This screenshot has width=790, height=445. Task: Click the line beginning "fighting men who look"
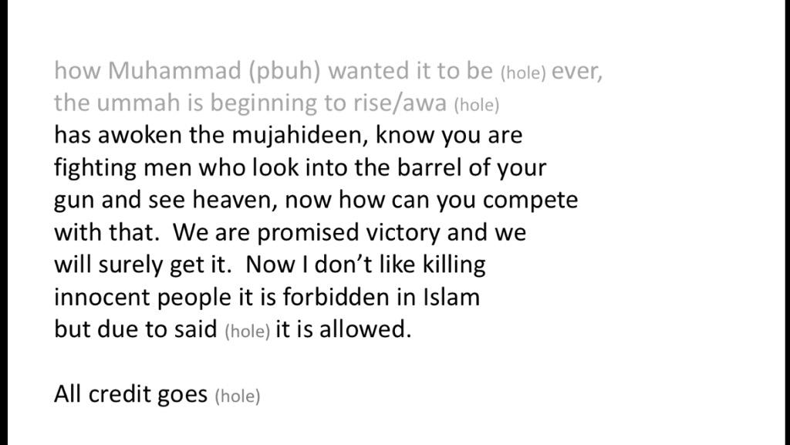pos(300,168)
